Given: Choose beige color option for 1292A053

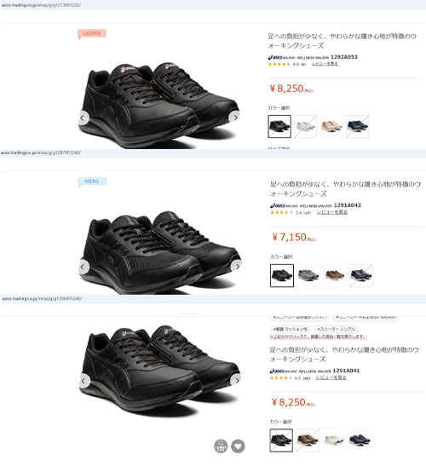Looking at the screenshot, I should tap(331, 126).
